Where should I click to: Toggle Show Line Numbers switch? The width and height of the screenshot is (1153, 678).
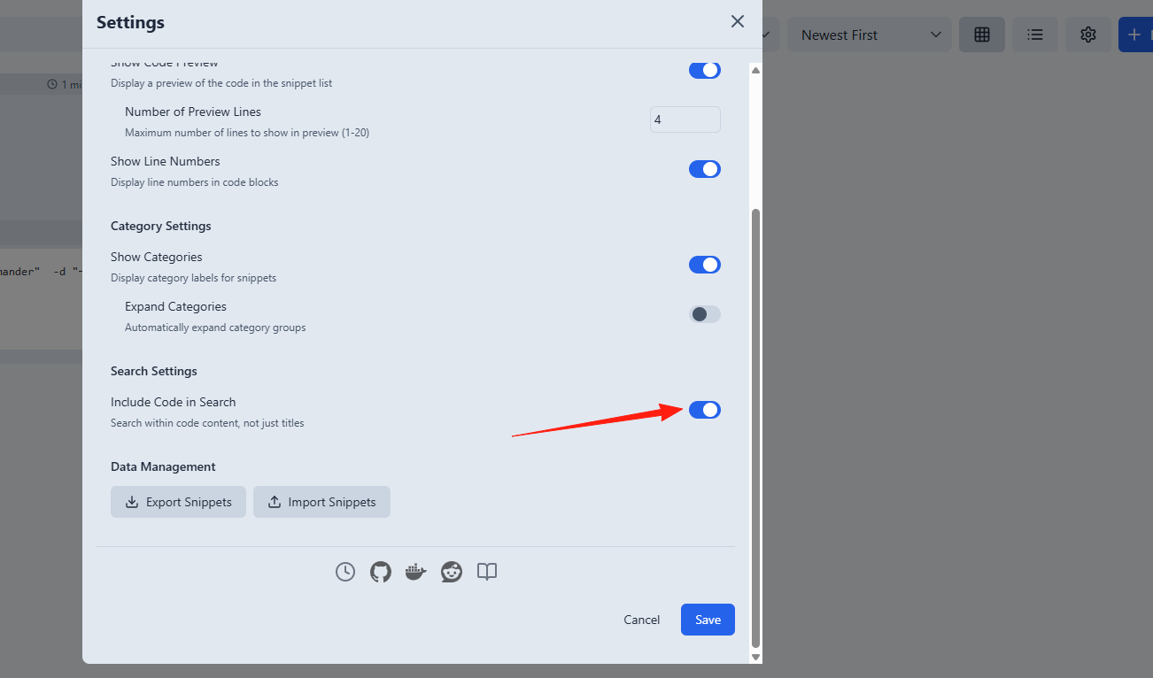[x=705, y=169]
